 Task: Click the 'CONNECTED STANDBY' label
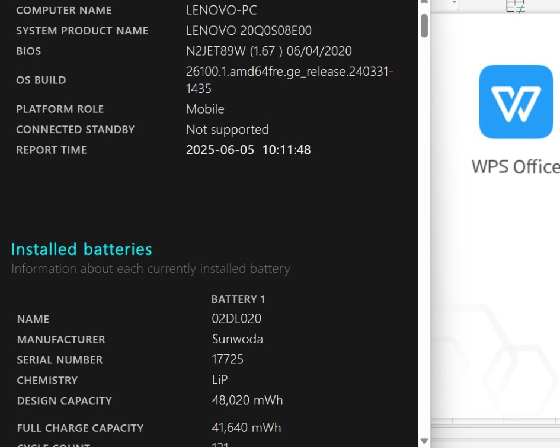pos(75,130)
